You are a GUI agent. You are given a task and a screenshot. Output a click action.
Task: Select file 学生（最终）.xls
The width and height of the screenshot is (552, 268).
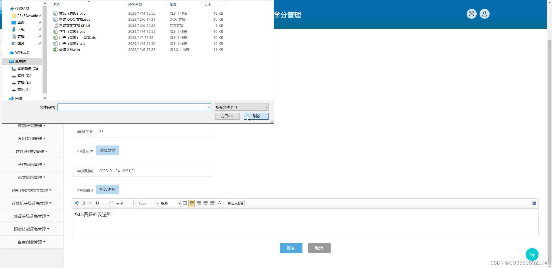[x=72, y=32]
